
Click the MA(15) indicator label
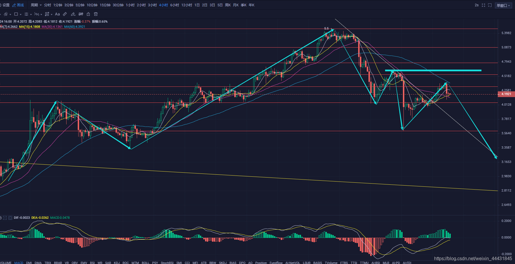click(x=30, y=27)
